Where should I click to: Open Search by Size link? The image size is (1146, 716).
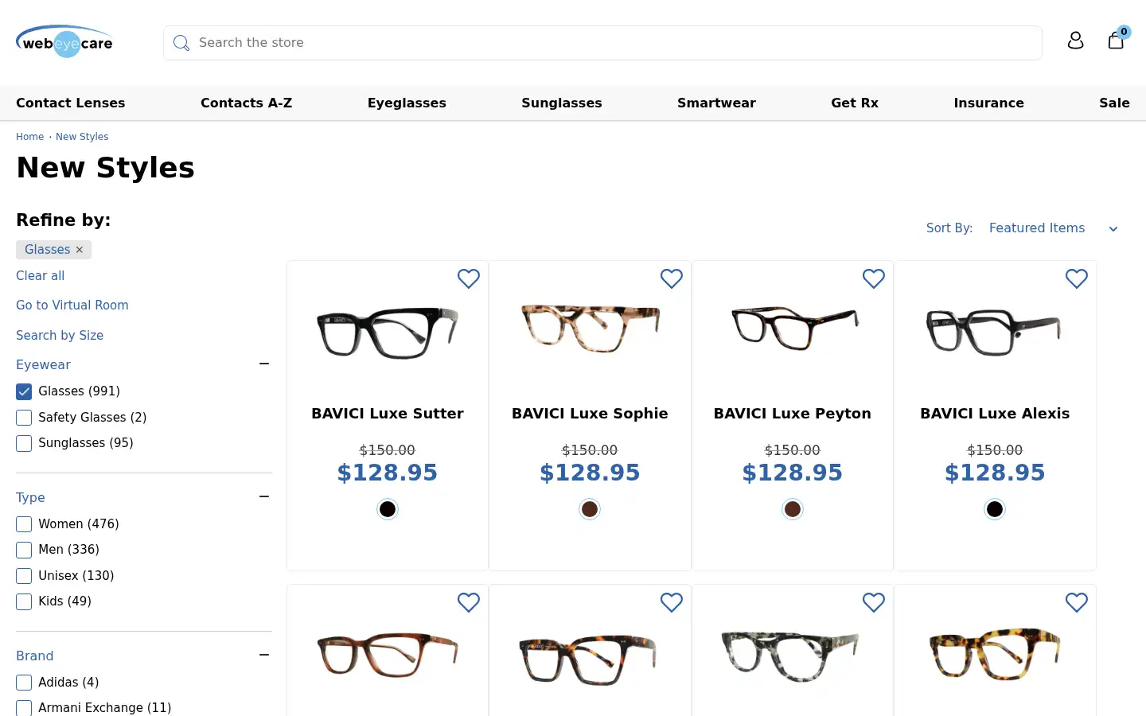coord(60,335)
